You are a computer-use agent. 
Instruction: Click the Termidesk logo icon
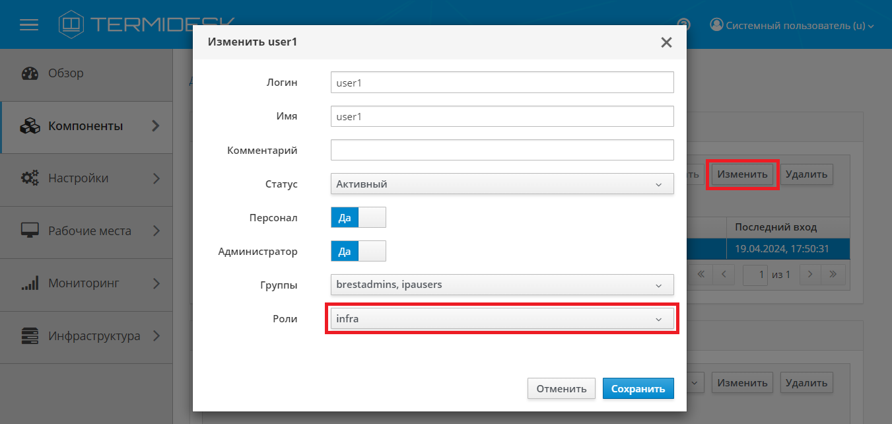coord(71,25)
